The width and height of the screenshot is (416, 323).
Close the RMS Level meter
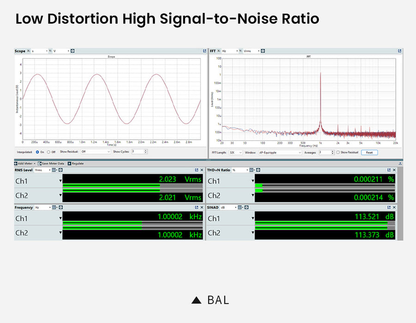(202, 170)
